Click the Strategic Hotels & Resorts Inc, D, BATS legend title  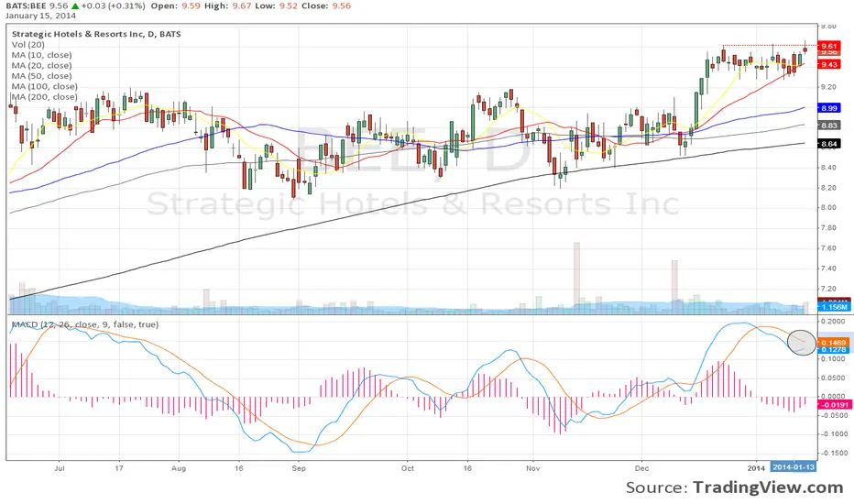96,34
